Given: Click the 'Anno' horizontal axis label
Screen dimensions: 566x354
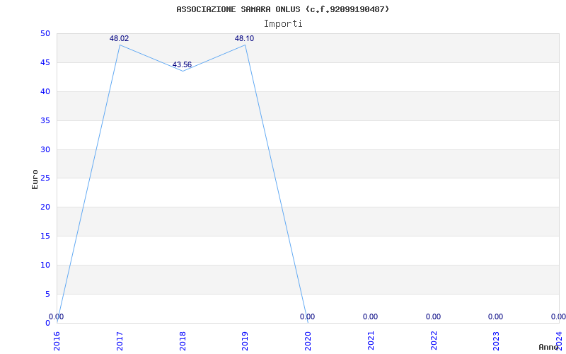Looking at the screenshot, I should 548,347.
